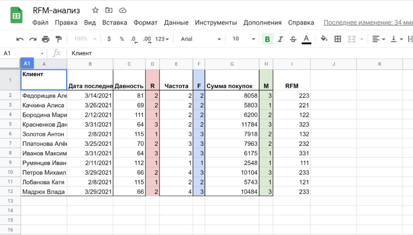Select the paint format roller tool
413x235 pixels.
(58, 39)
